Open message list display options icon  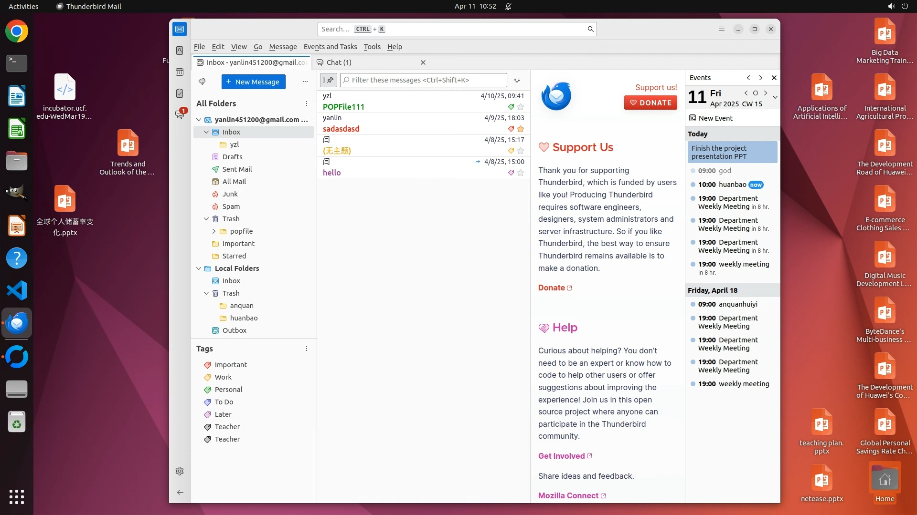pos(517,80)
